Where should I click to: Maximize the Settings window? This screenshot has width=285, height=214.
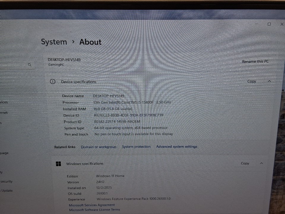click(x=269, y=24)
